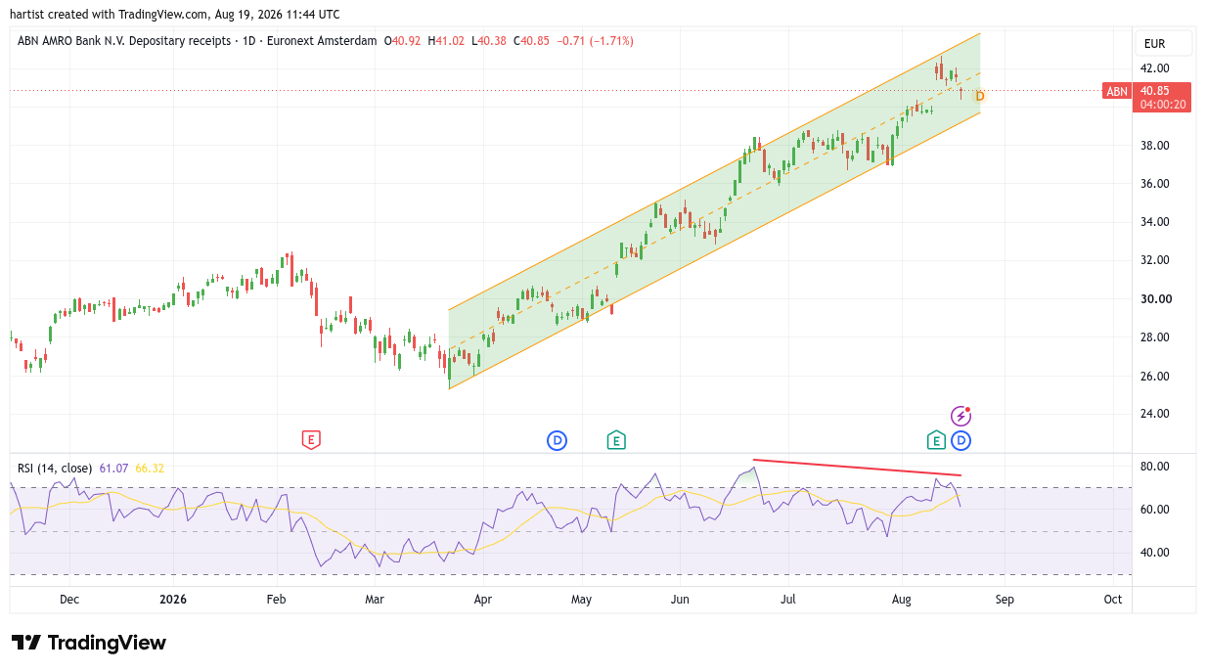Click the green earnings E marker in August

(x=936, y=440)
